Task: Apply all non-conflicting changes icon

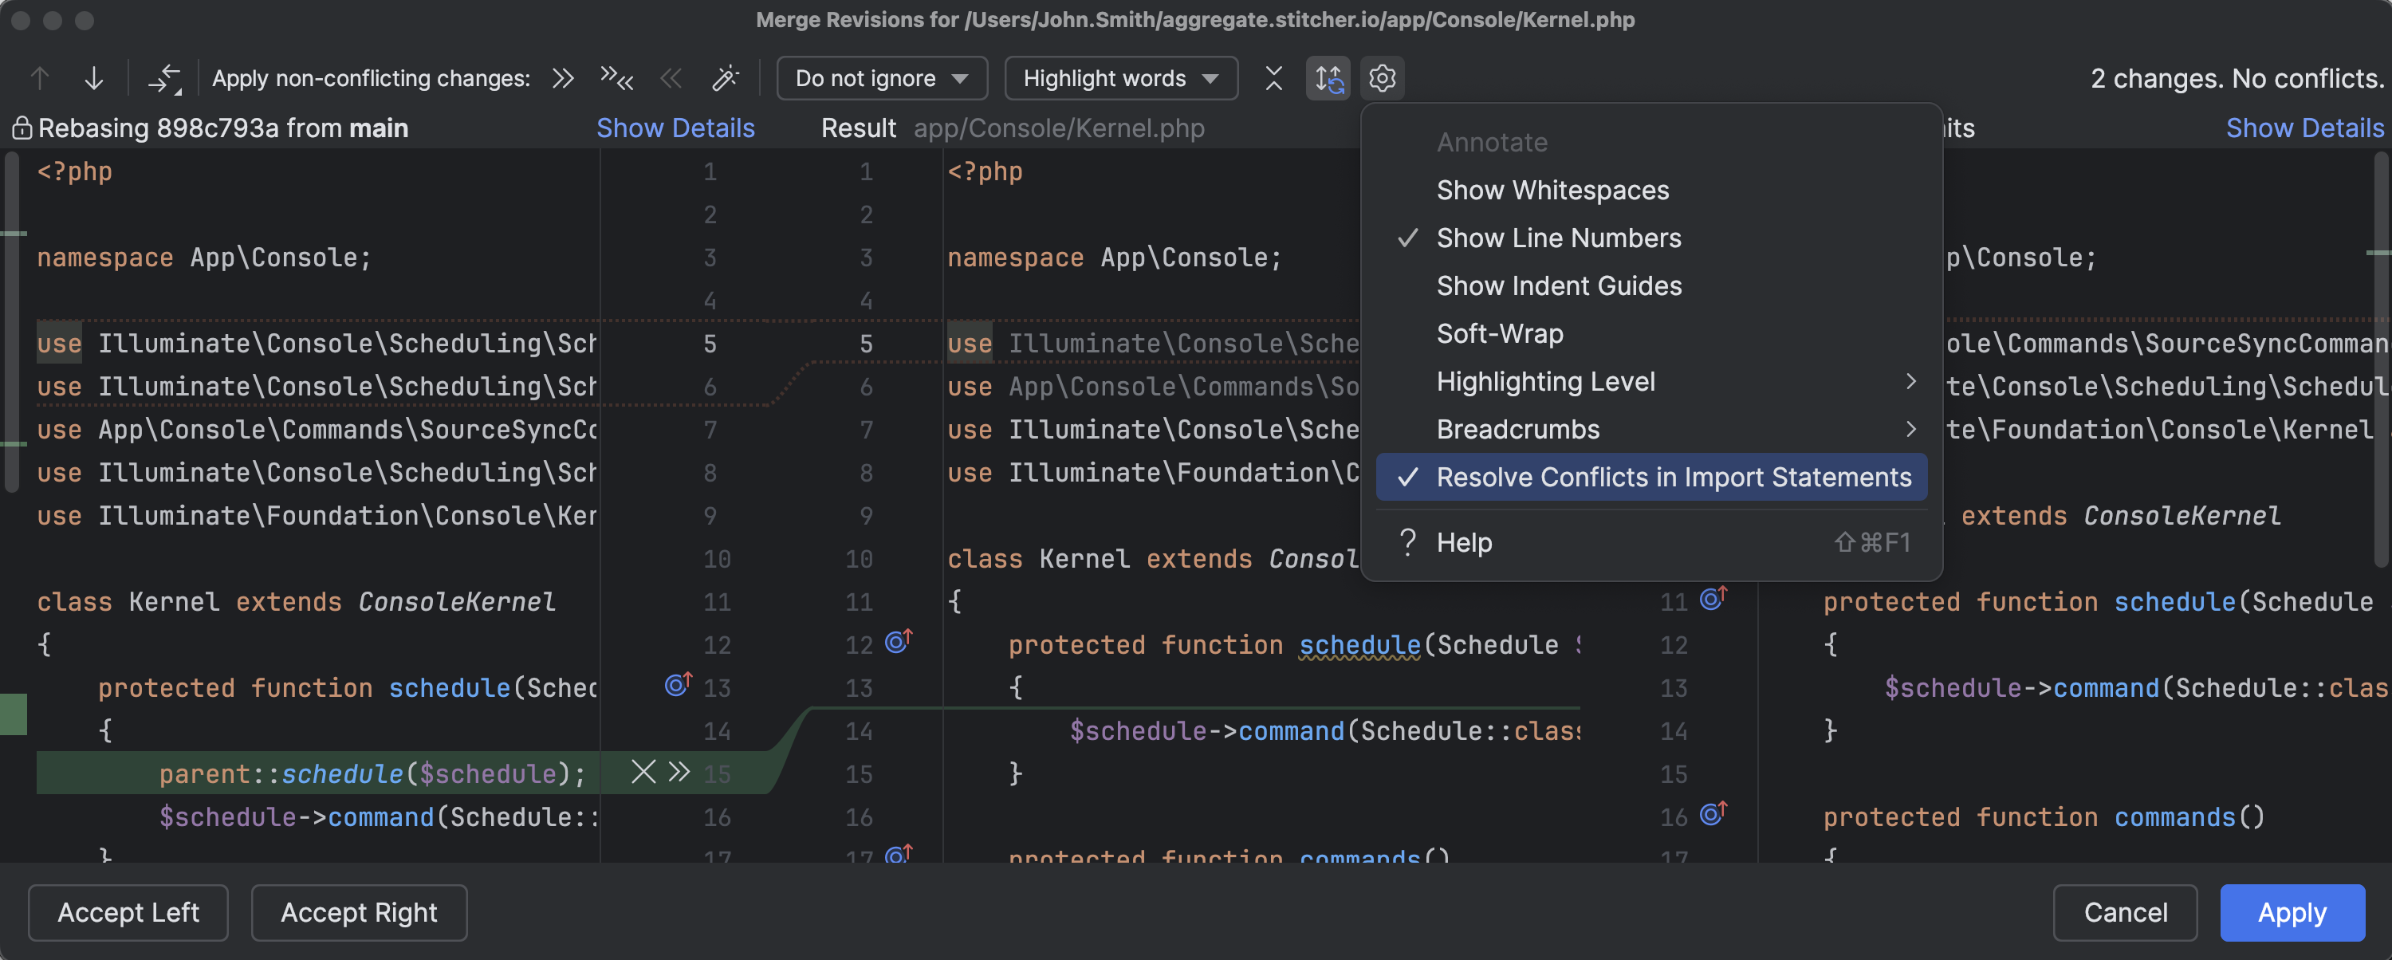Action: pos(616,78)
